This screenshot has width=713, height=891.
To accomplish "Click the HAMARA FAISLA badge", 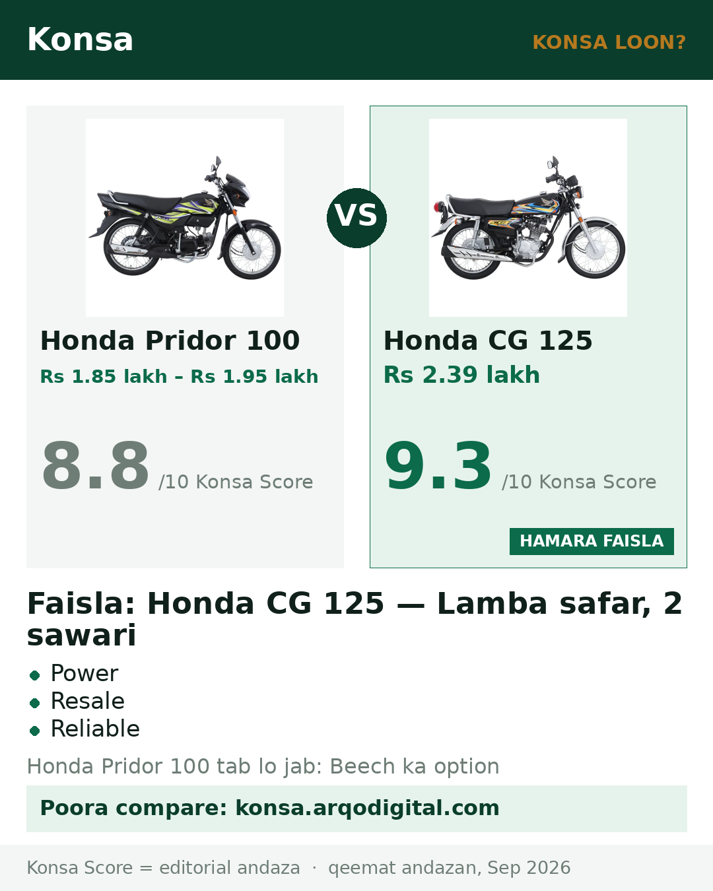I will click(x=592, y=541).
